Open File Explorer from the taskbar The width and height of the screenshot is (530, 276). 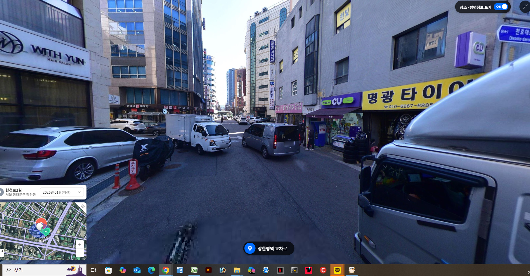point(237,270)
